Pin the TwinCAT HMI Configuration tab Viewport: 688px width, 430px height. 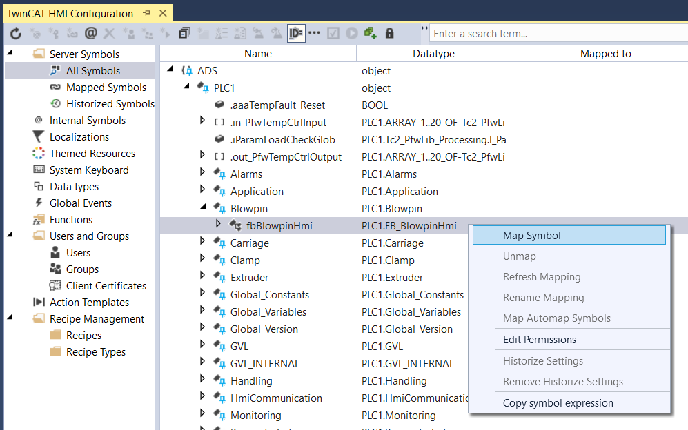point(146,13)
